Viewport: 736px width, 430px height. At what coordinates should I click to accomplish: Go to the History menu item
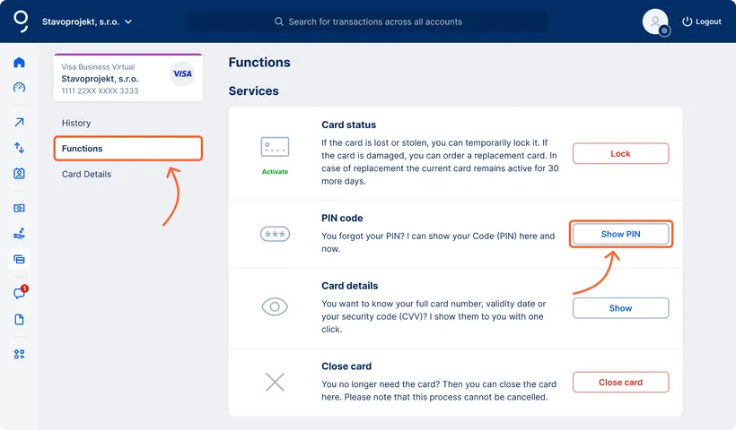(x=76, y=123)
